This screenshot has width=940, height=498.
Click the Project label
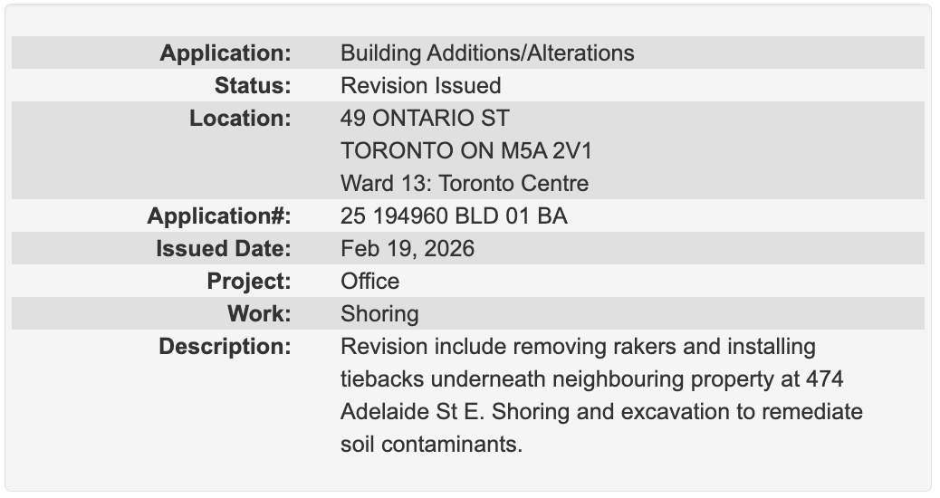(249, 281)
